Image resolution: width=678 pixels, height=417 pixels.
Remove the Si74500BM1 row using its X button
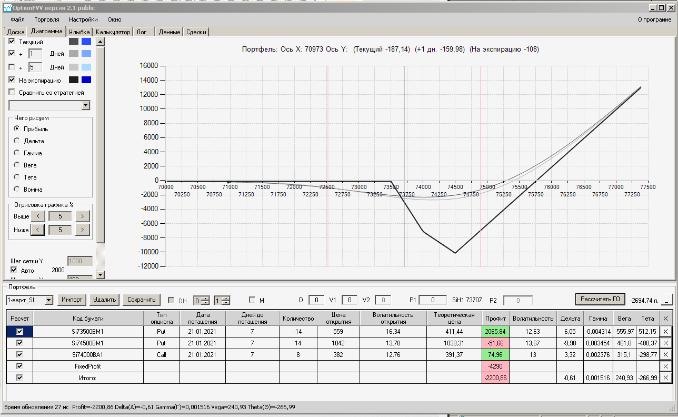[x=665, y=343]
